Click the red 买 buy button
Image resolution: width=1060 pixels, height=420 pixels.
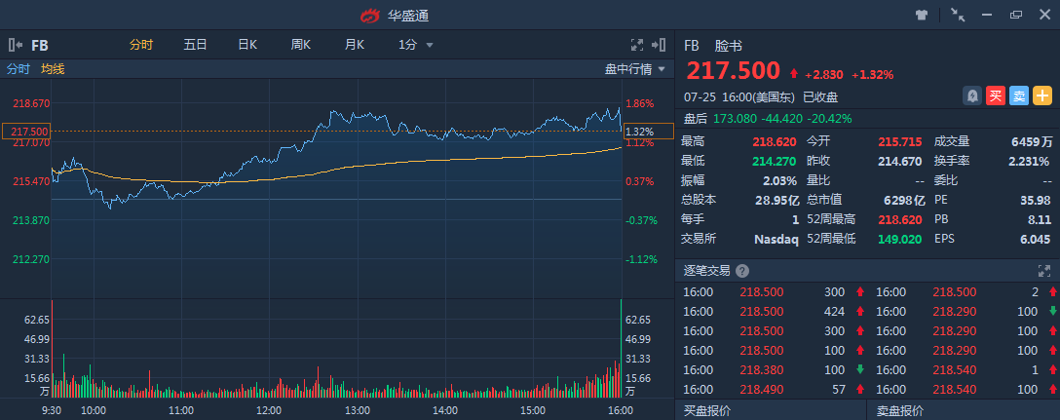tap(995, 95)
